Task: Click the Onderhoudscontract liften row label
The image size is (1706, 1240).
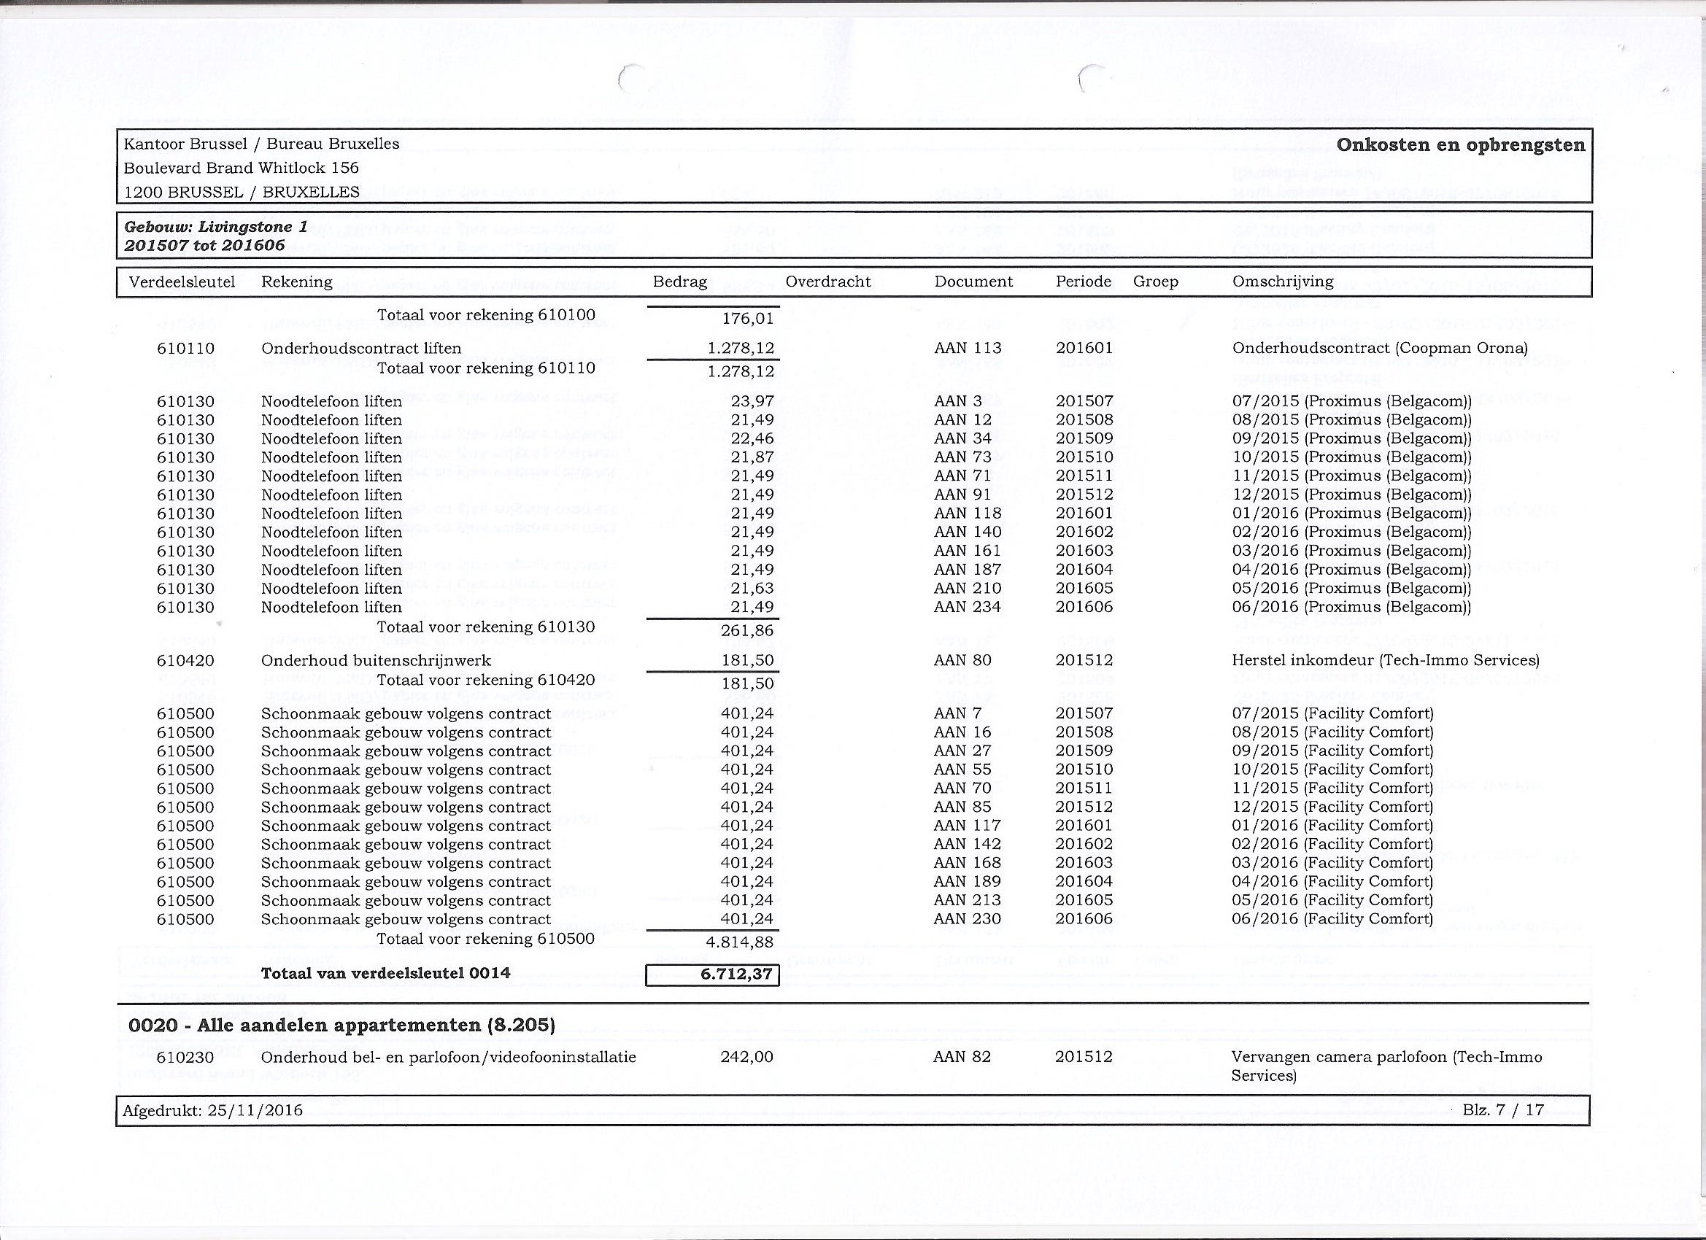Action: point(360,349)
